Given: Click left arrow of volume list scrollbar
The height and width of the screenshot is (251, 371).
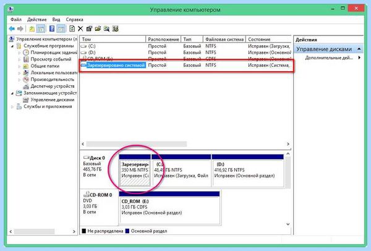Looking at the screenshot, I should pos(83,144).
